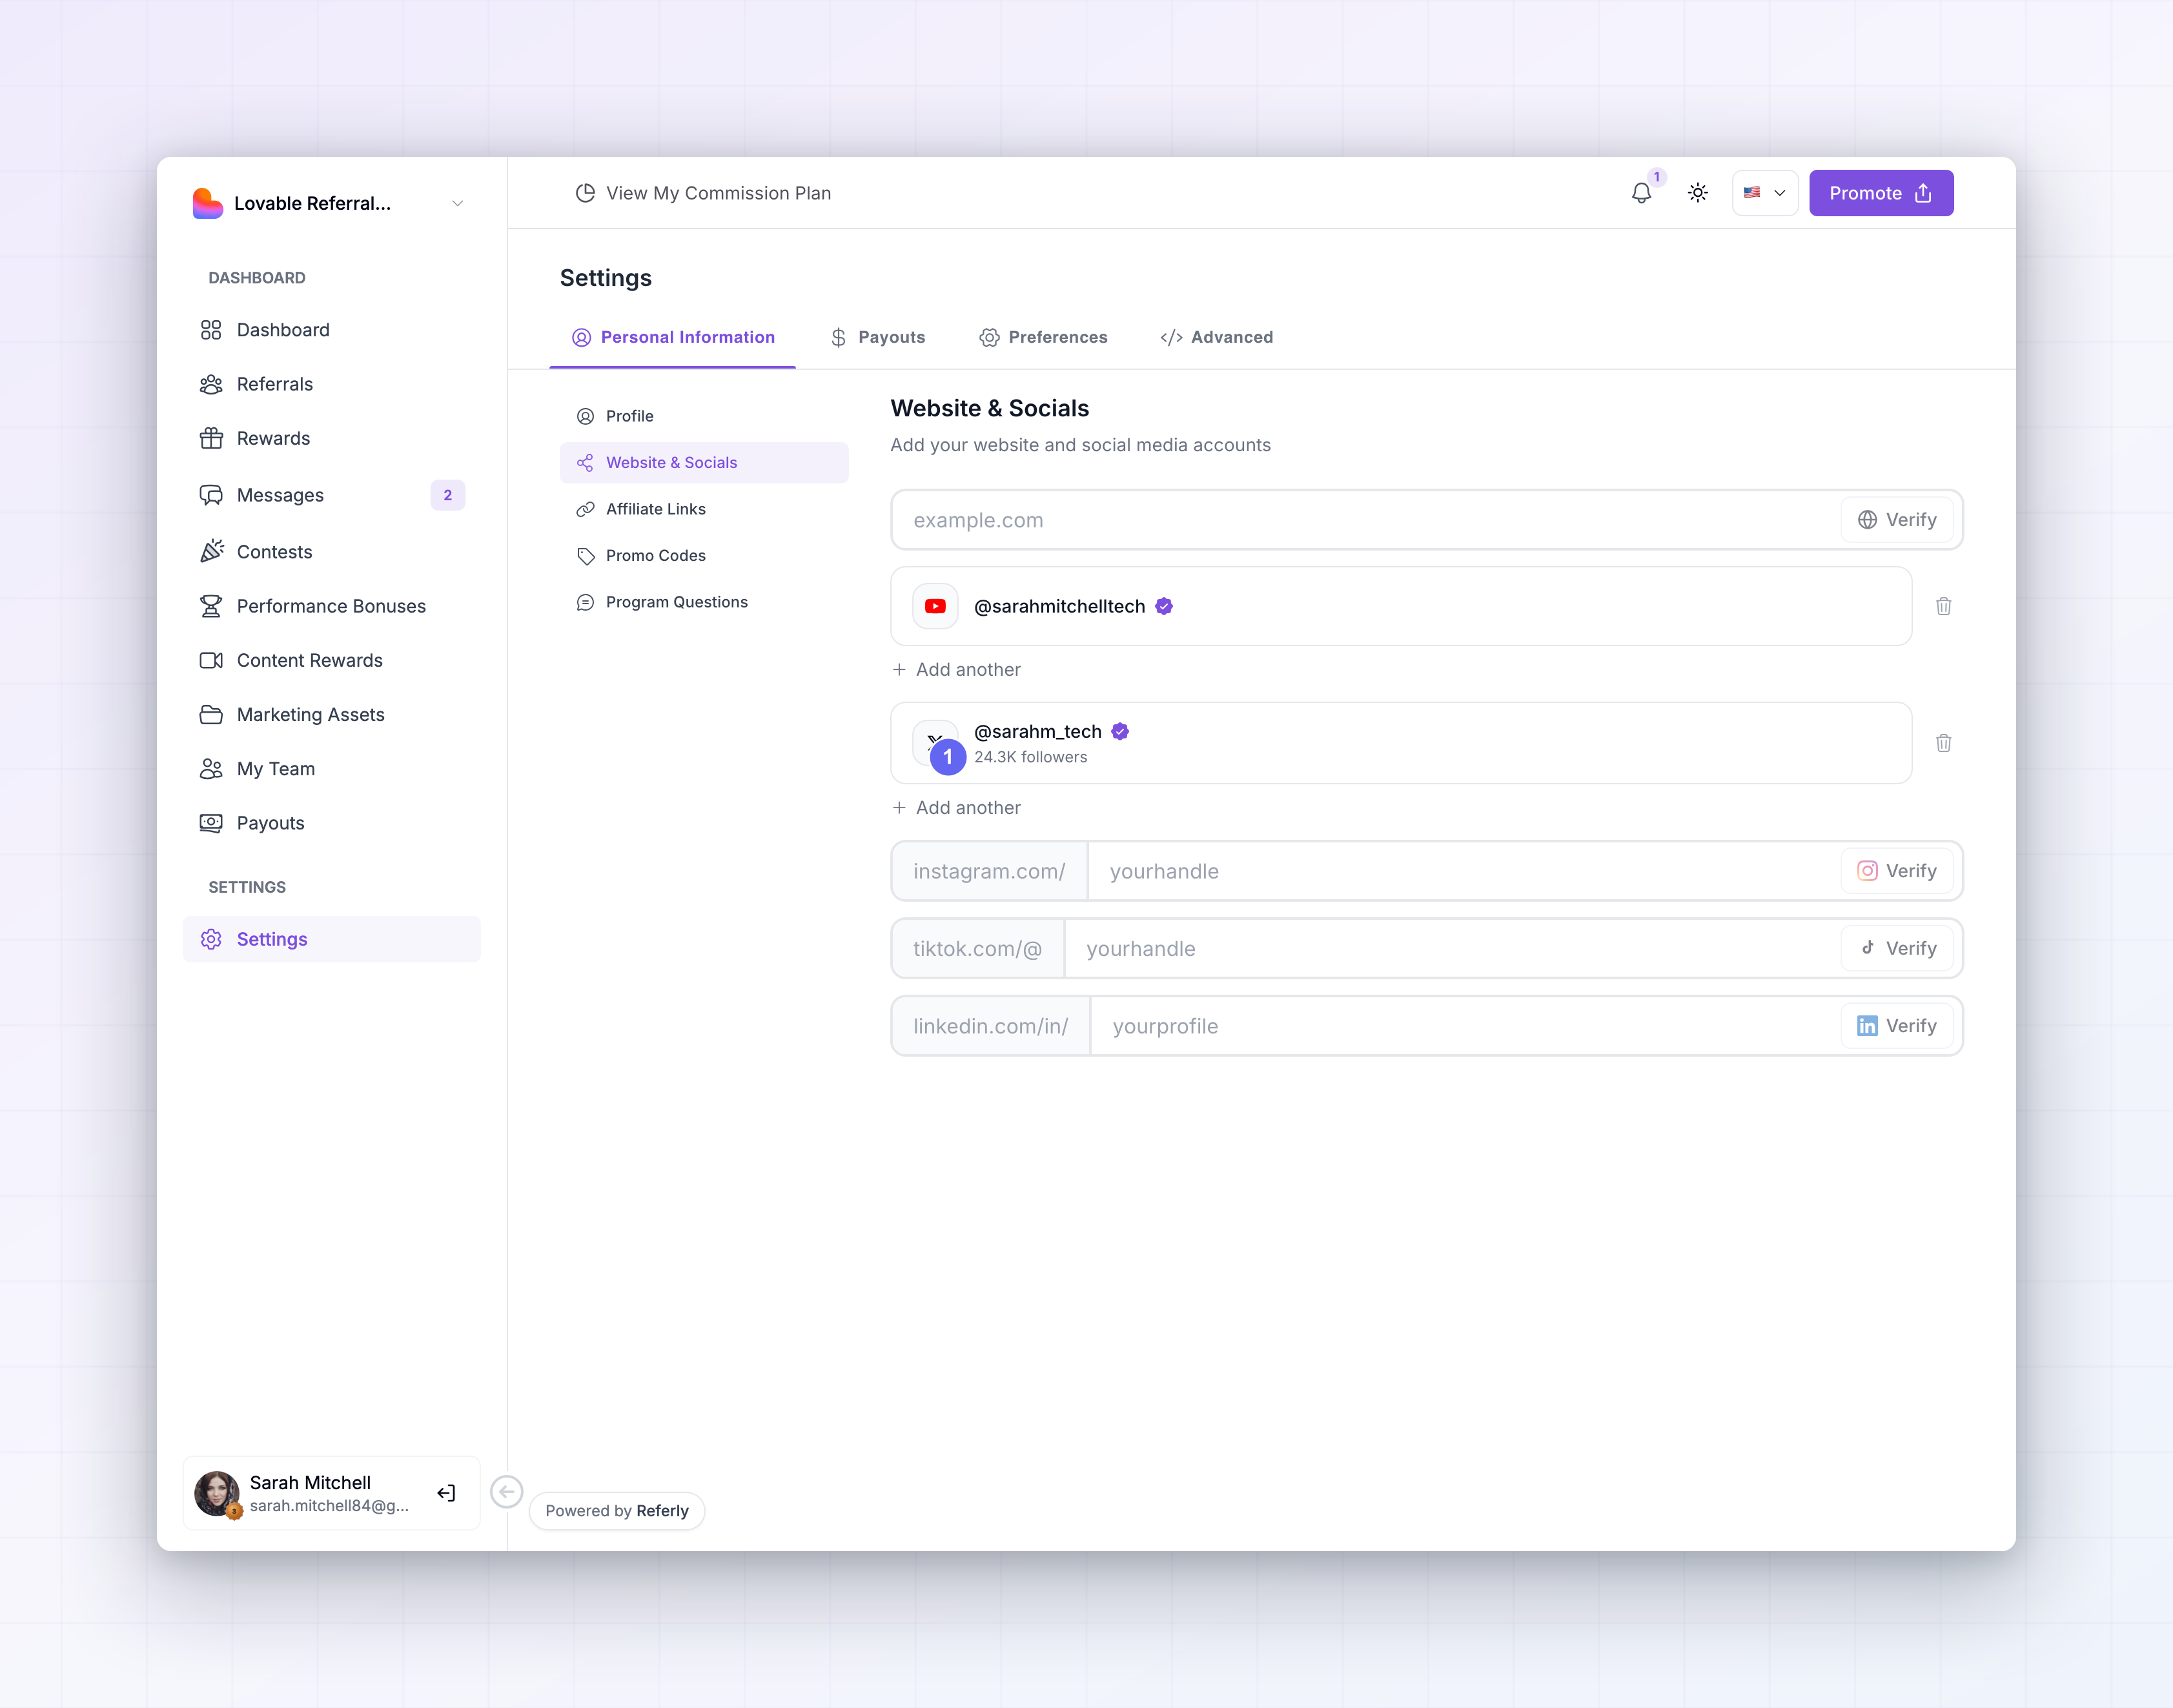Open the notifications bell
This screenshot has height=1708, width=2173.
tap(1641, 193)
